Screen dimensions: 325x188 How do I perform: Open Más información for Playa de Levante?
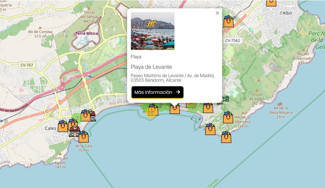[x=157, y=92]
